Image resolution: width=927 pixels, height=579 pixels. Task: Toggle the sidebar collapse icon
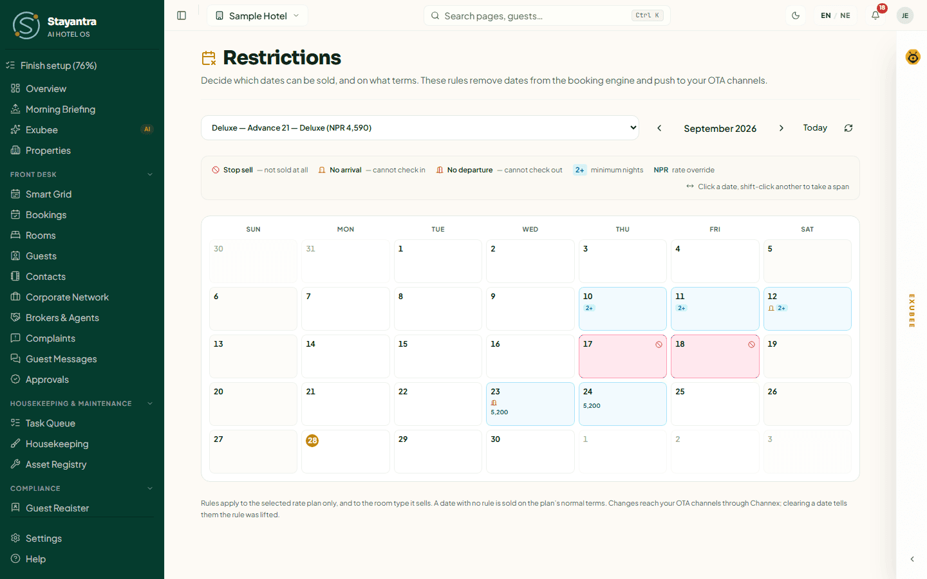[x=182, y=15]
